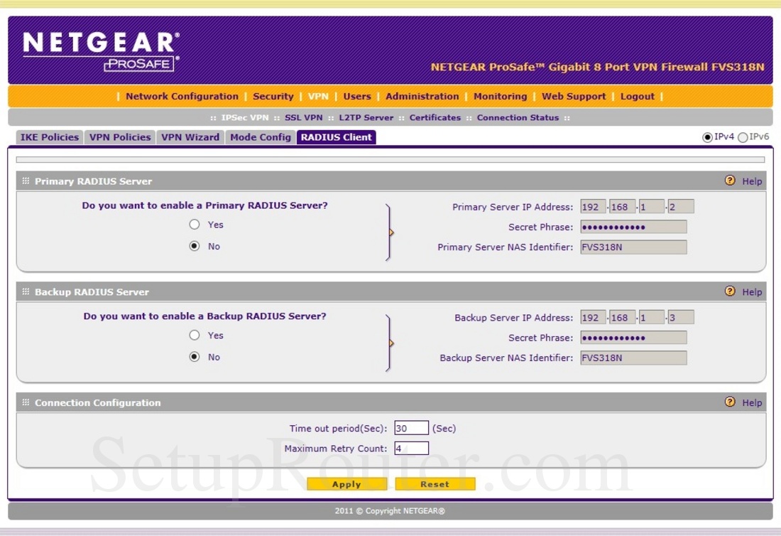Go to the SSL VPN submenu
This screenshot has width=781, height=536.
[x=303, y=118]
